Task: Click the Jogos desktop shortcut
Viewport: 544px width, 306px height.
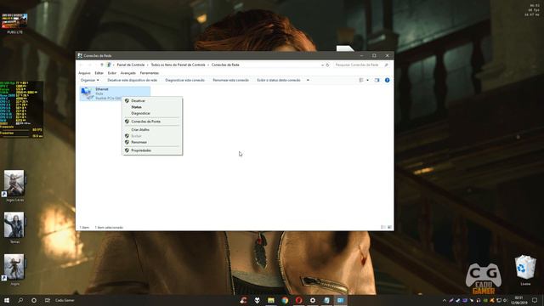Action: click(x=14, y=269)
